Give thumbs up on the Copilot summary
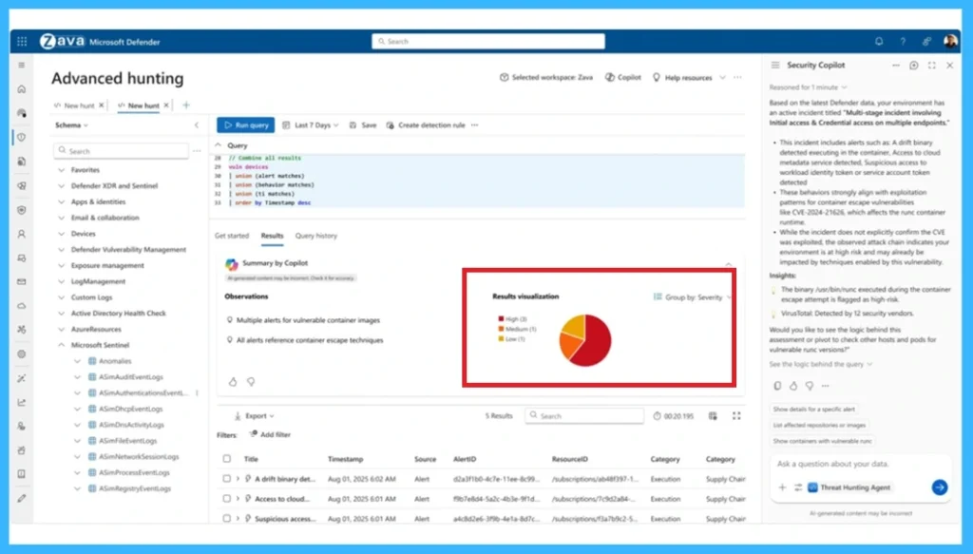973x554 pixels. point(233,381)
